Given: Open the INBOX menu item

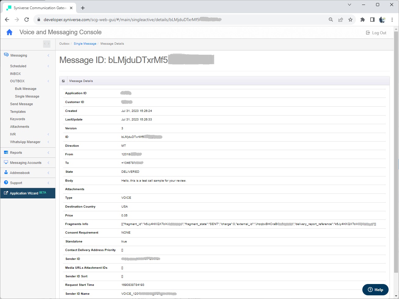Looking at the screenshot, I should (x=15, y=74).
